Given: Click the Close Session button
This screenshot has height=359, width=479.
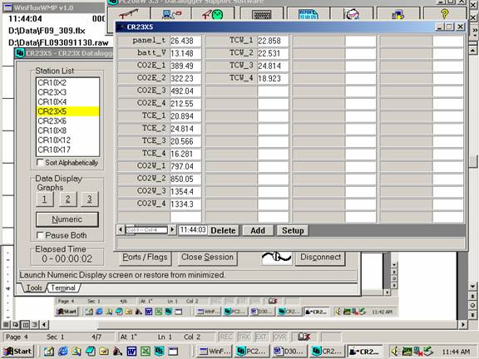Looking at the screenshot, I should (207, 258).
